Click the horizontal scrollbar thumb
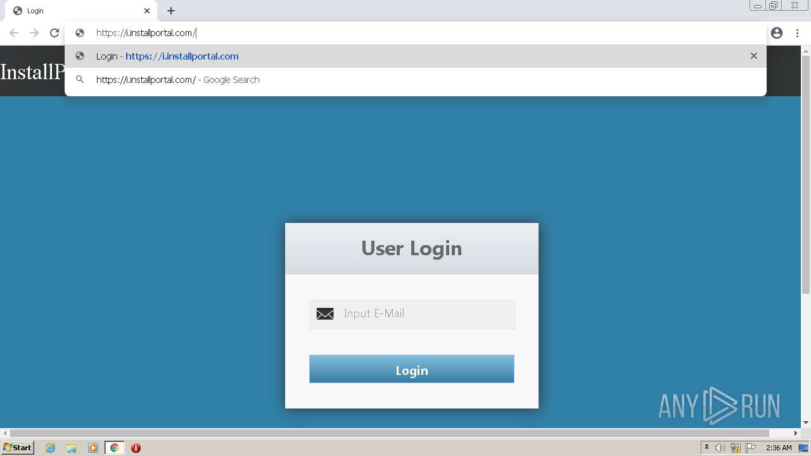Viewport: 811px width, 456px height. pyautogui.click(x=390, y=433)
